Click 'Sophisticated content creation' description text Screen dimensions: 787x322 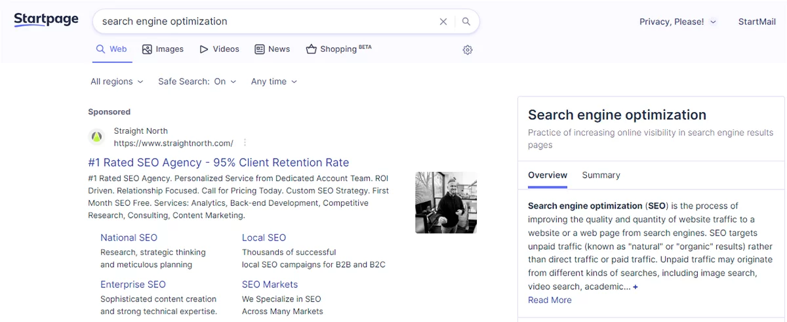[158, 298]
